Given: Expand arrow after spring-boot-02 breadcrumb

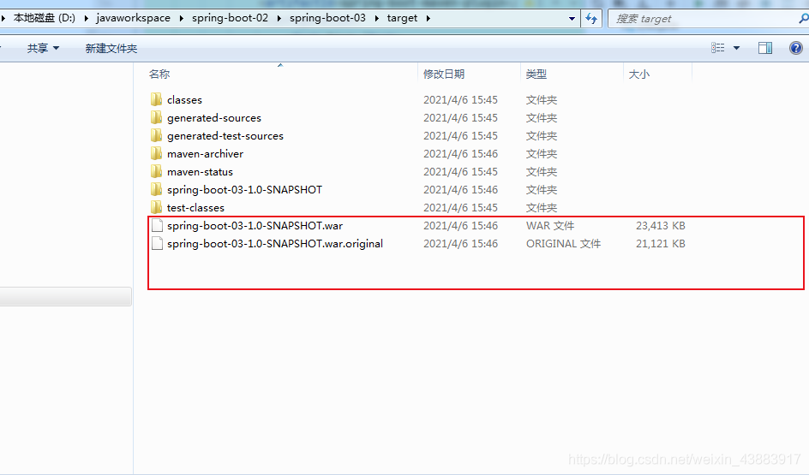Looking at the screenshot, I should click(x=279, y=19).
